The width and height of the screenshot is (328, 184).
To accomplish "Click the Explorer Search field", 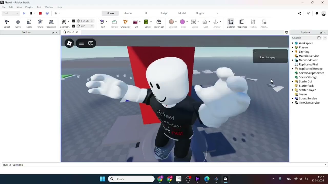I will (304, 38).
